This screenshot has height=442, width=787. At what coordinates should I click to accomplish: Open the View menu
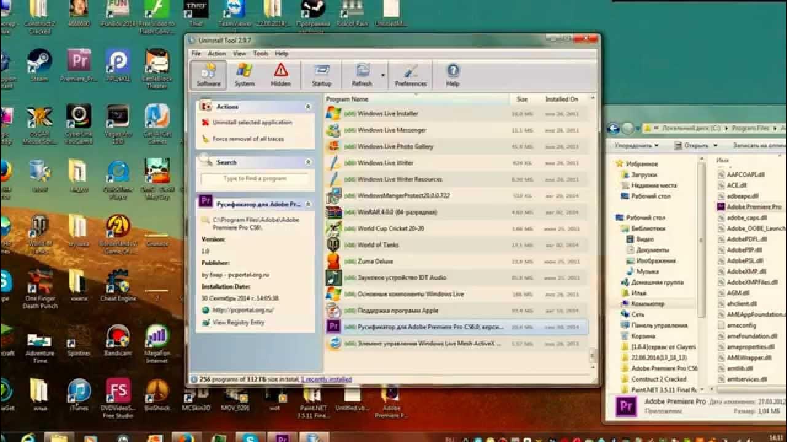pyautogui.click(x=239, y=53)
